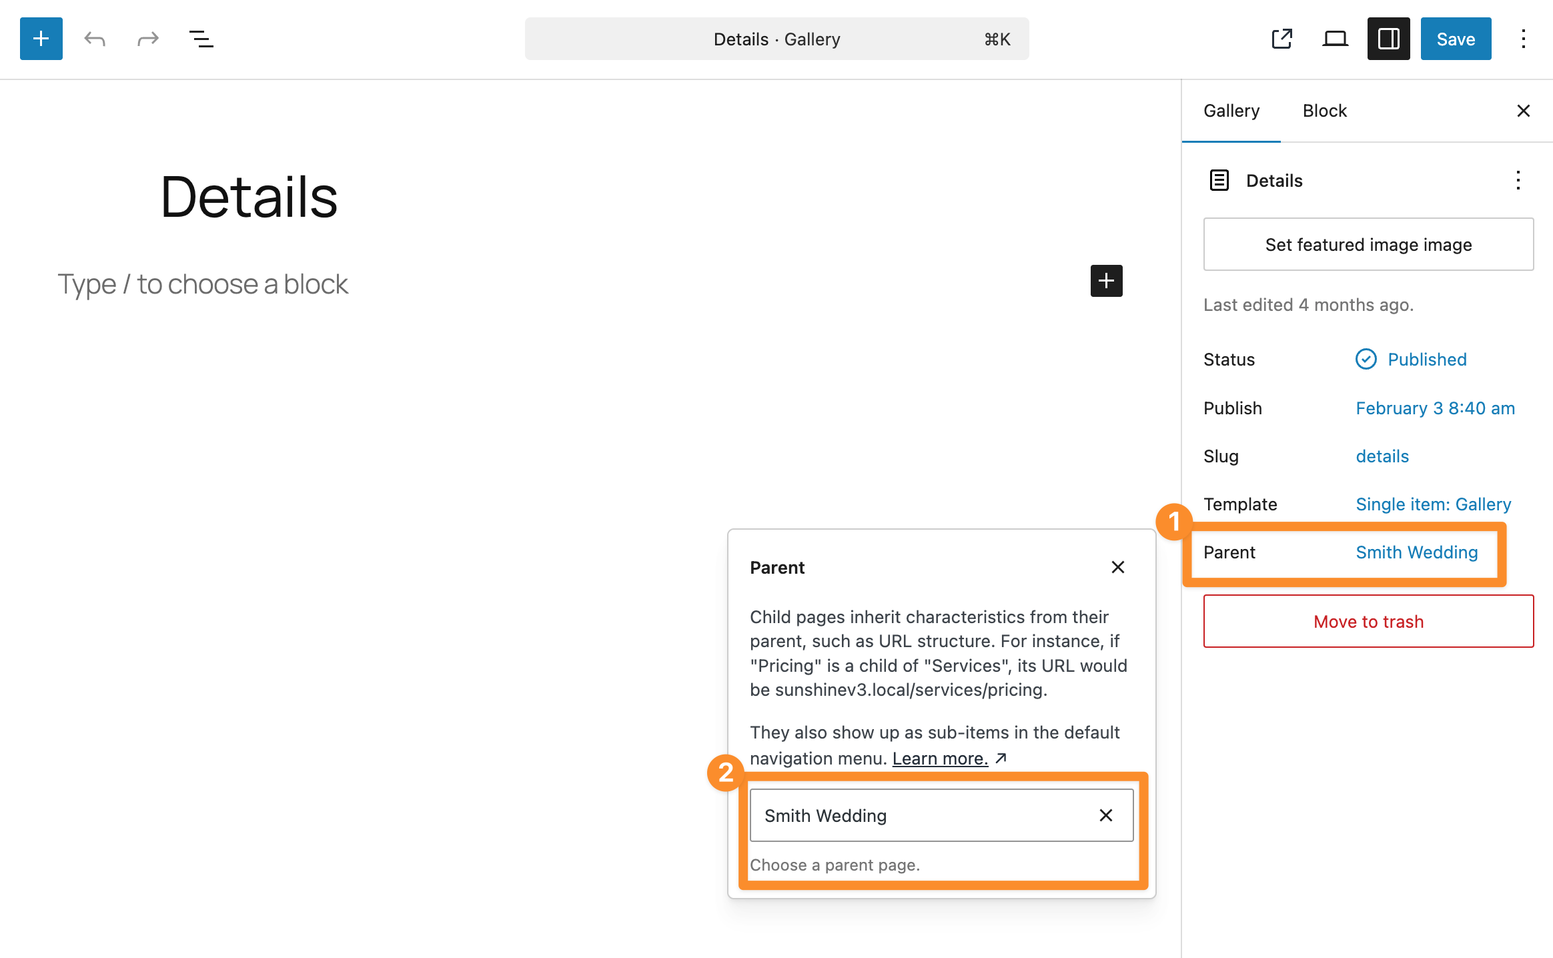Screen dimensions: 1553x958
Task: Open the document overview panel
Action: (x=201, y=39)
